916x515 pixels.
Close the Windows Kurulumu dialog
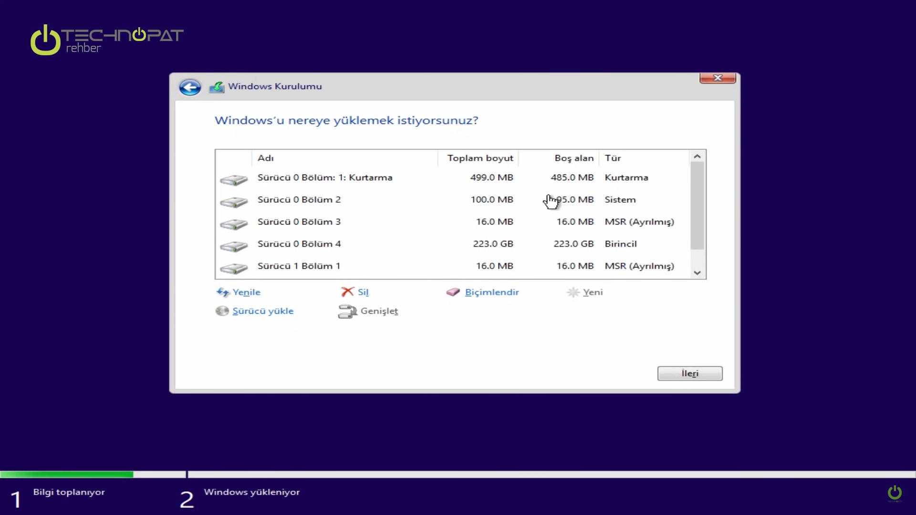point(717,78)
